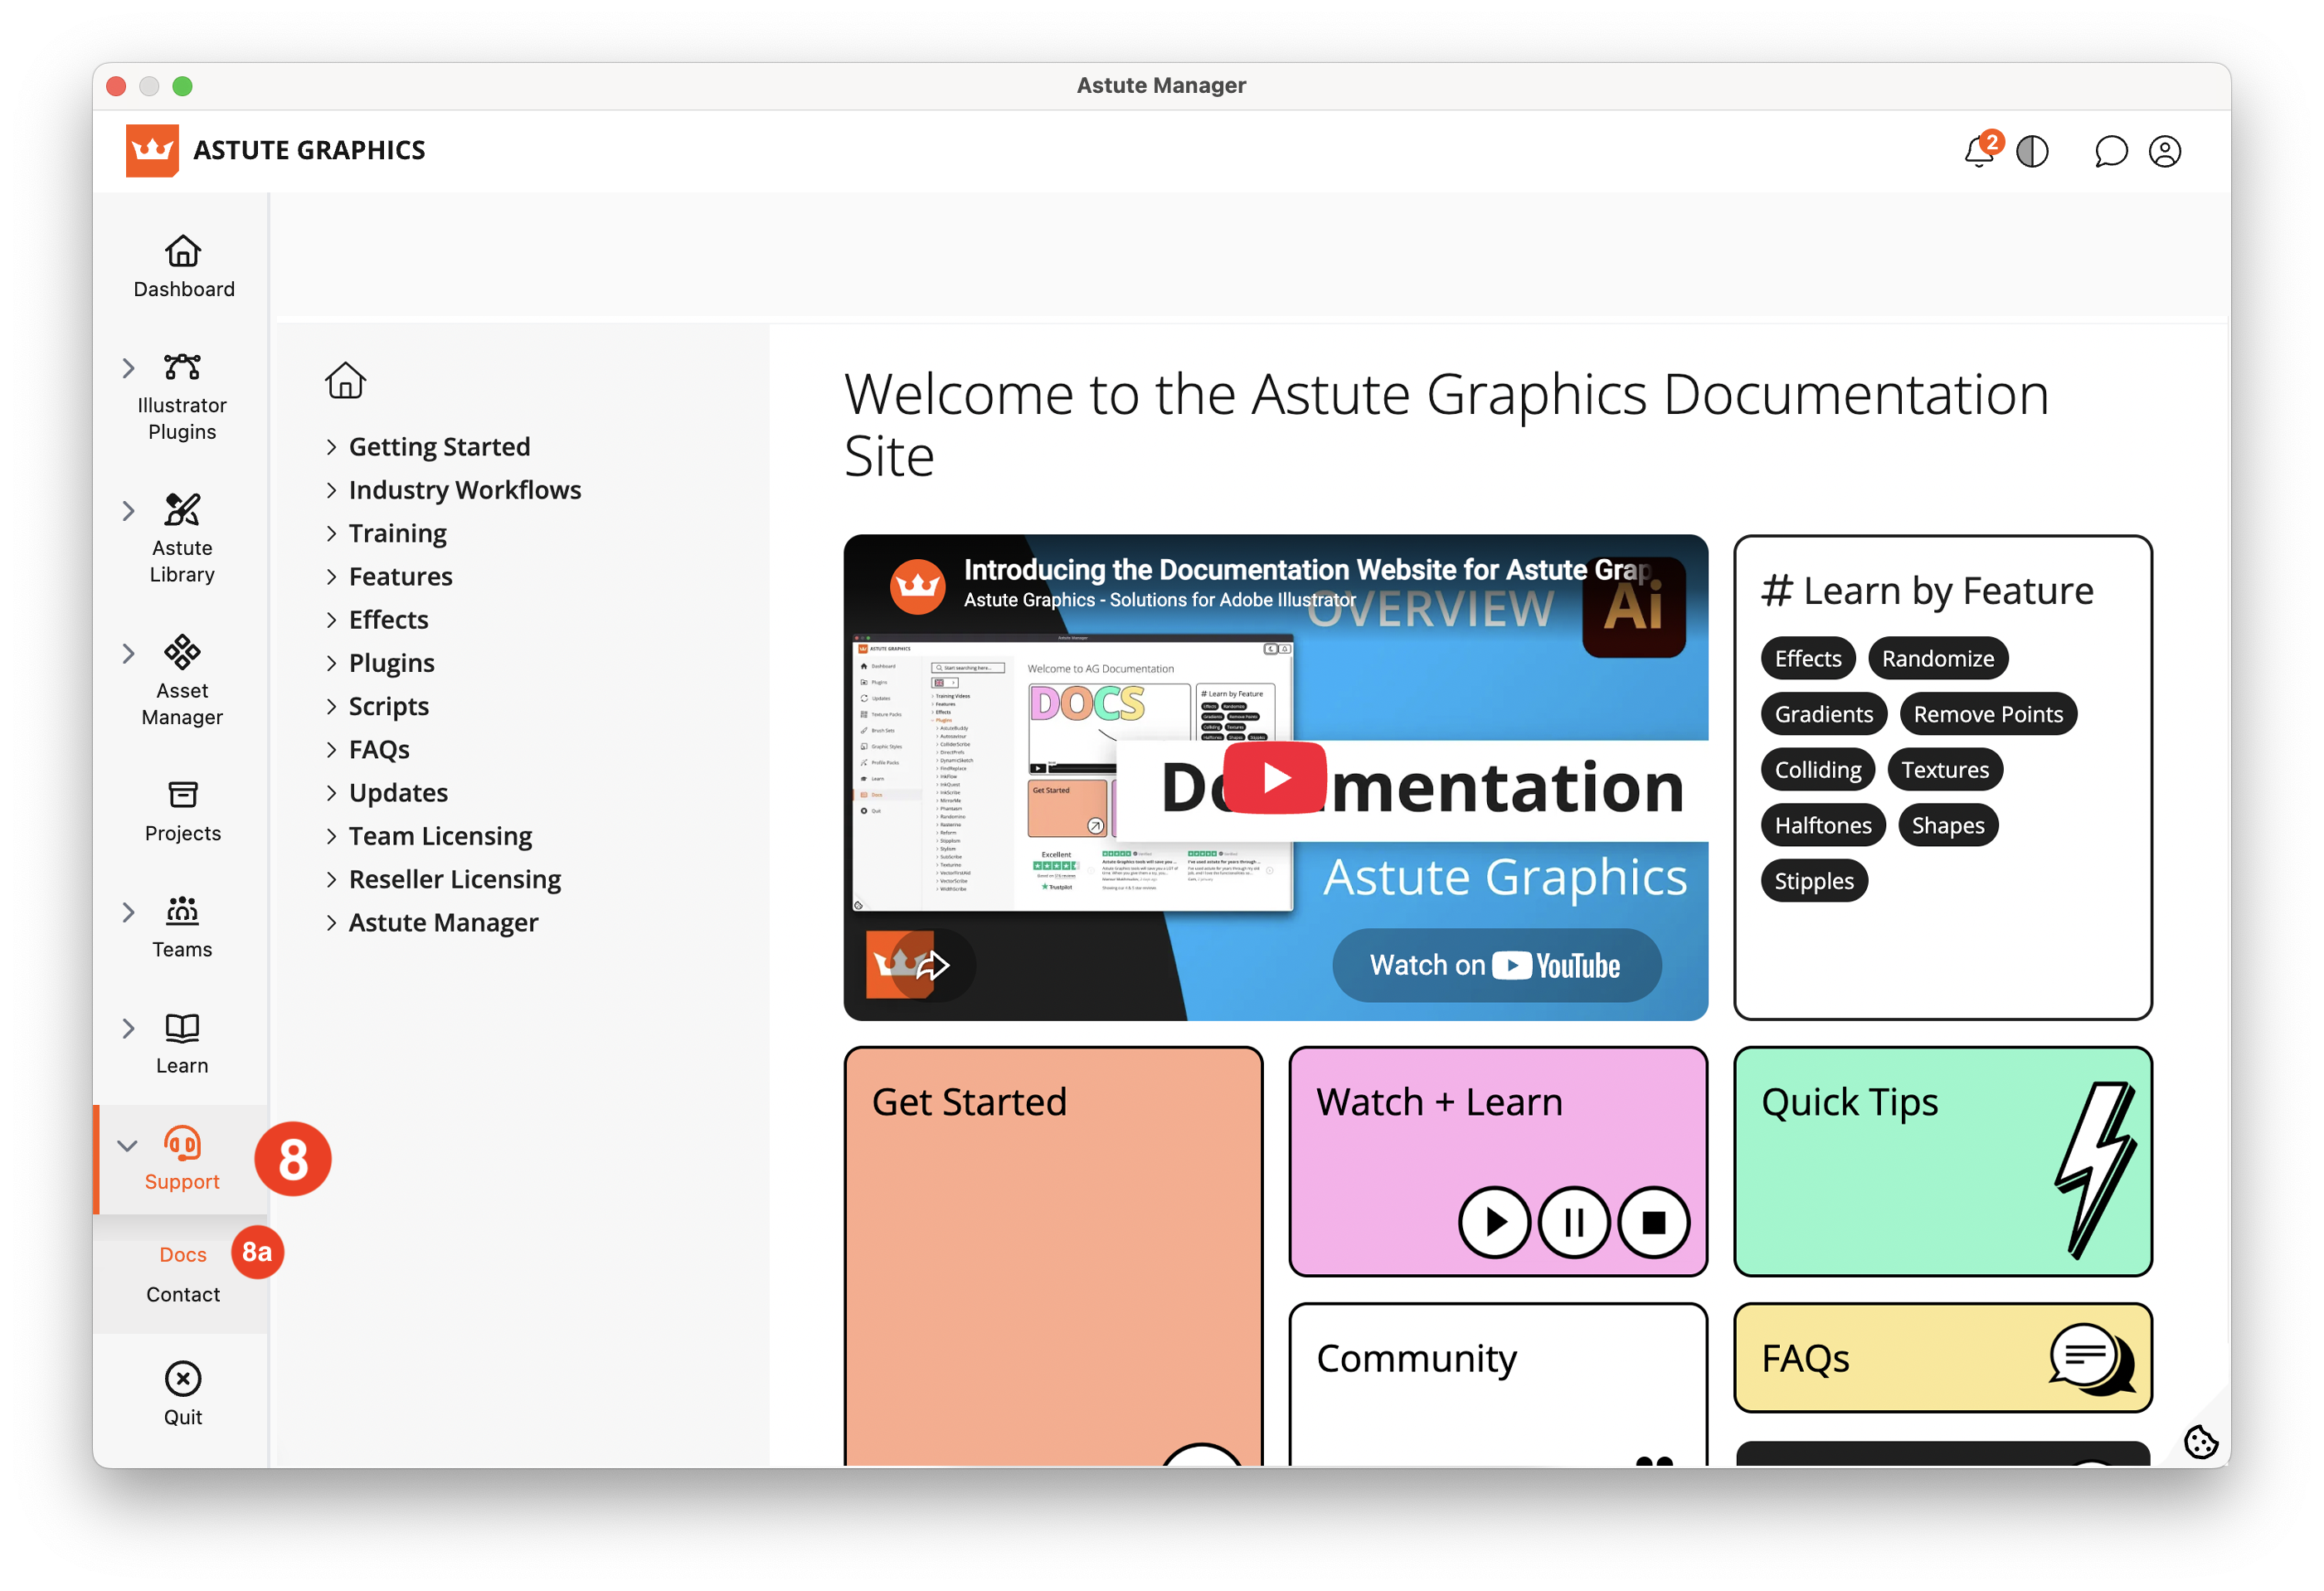Click the Astute Graphics crown logo
Viewport: 2324px width, 1591px height.
[152, 150]
